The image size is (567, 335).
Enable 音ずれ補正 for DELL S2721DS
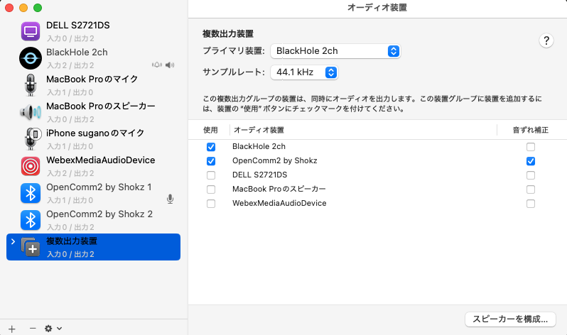[x=531, y=175]
